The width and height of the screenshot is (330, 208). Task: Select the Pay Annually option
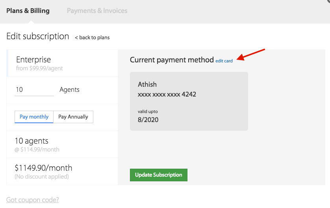pyautogui.click(x=73, y=117)
